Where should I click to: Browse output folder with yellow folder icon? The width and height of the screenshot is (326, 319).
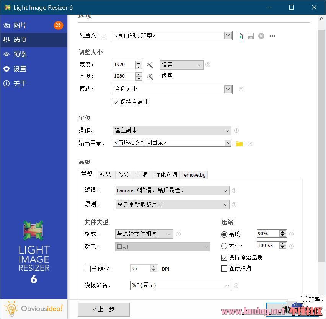240,143
